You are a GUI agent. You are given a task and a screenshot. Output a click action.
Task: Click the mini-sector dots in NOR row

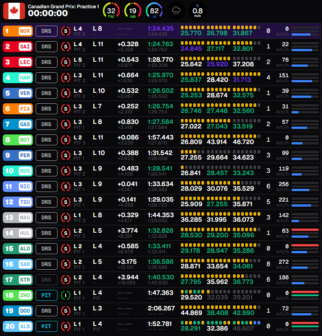click(221, 27)
